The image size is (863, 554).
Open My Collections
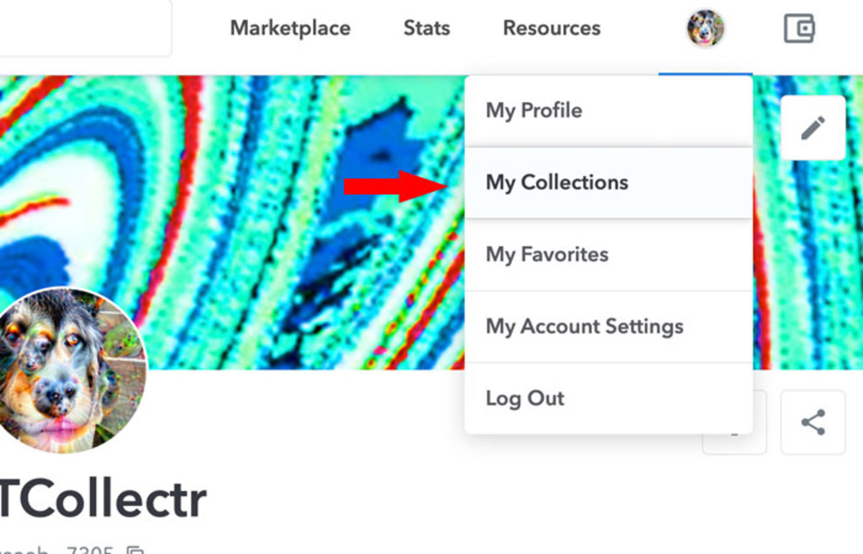tap(557, 183)
